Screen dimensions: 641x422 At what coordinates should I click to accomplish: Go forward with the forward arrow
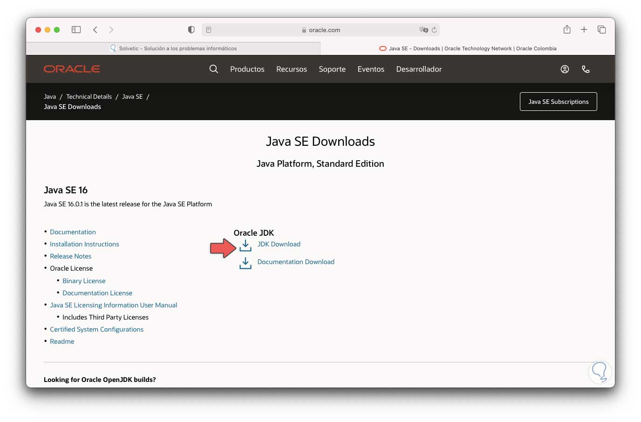click(x=111, y=30)
